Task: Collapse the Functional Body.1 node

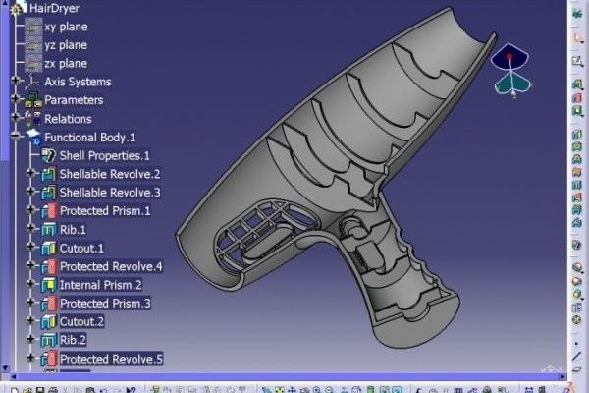Action: (x=16, y=136)
